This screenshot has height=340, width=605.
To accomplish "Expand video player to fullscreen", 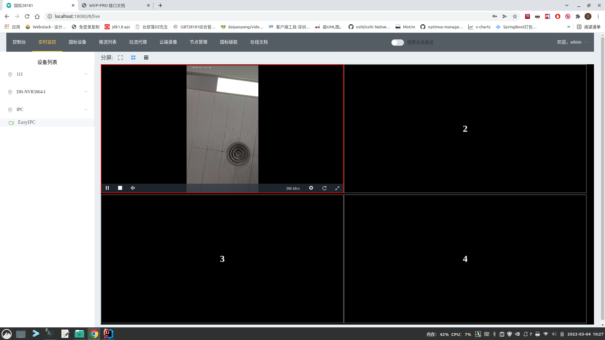I will (x=337, y=188).
